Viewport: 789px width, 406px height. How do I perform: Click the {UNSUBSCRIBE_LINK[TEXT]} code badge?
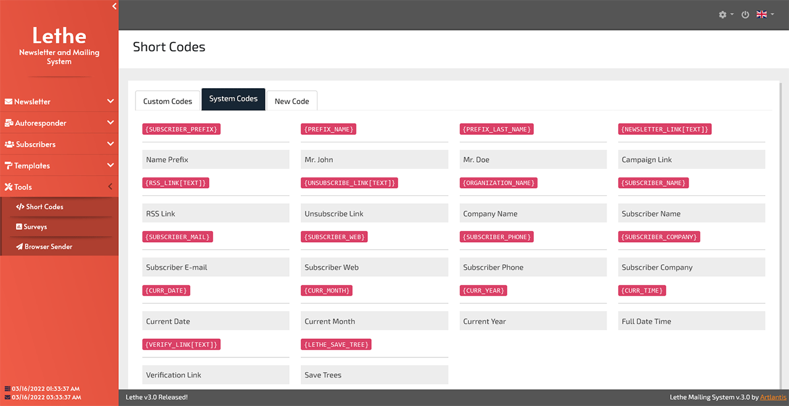click(350, 183)
